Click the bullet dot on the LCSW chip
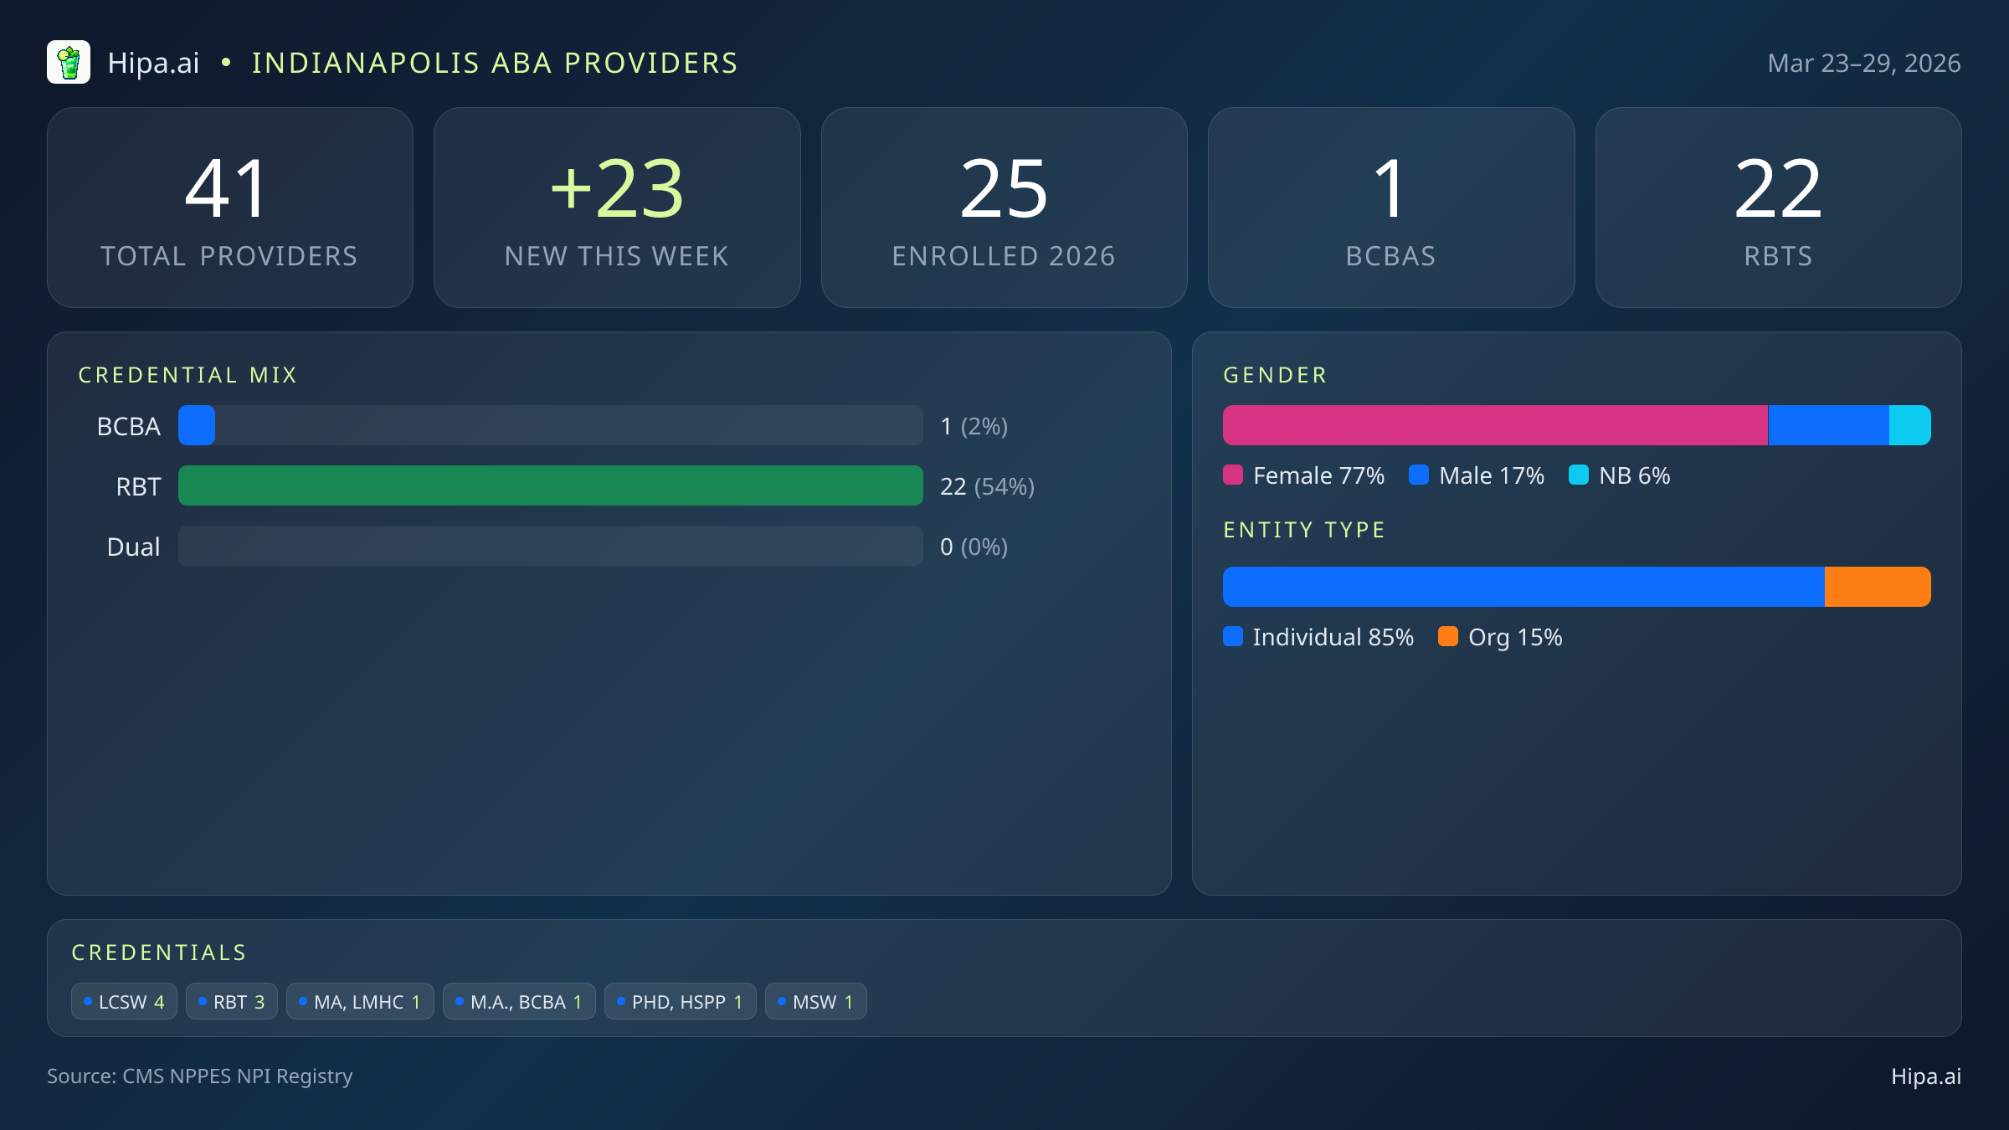Viewport: 2009px width, 1130px height. click(x=87, y=1000)
